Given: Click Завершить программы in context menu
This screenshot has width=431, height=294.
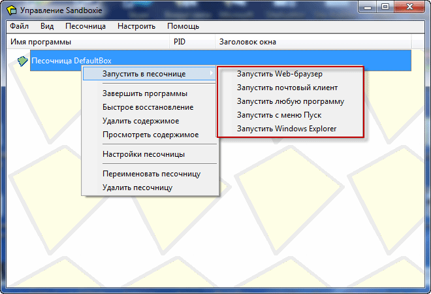Looking at the screenshot, I should [x=145, y=93].
